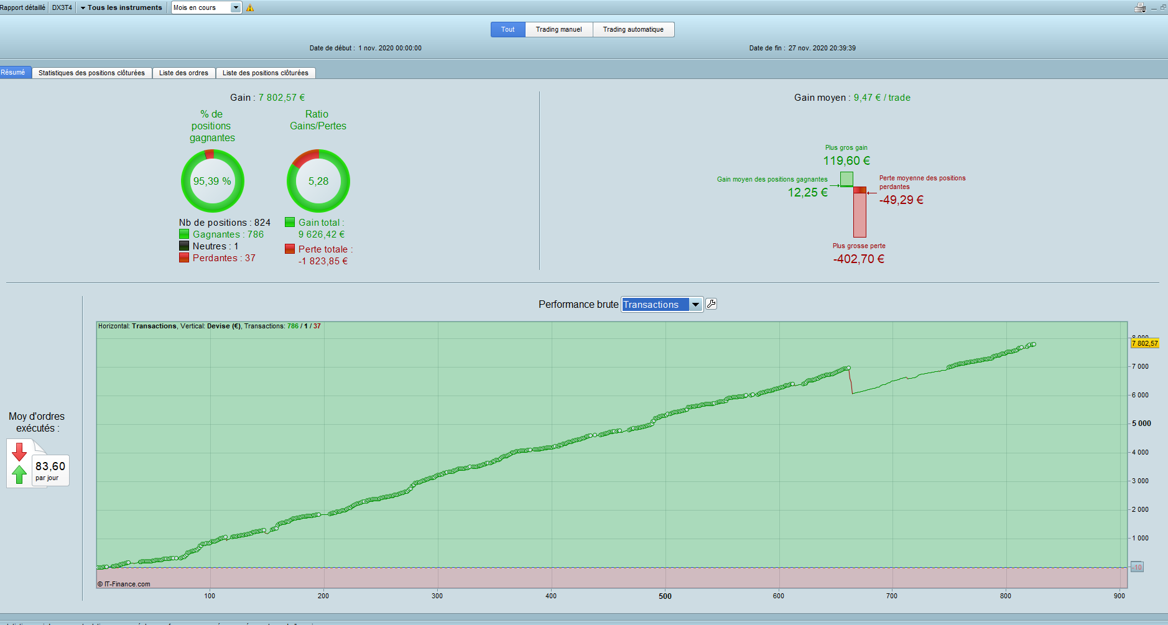
Task: Click the black Neutres legend square
Action: [x=184, y=246]
